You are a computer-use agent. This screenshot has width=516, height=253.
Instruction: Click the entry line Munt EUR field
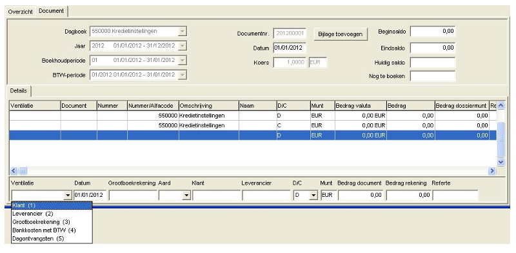[x=328, y=195]
